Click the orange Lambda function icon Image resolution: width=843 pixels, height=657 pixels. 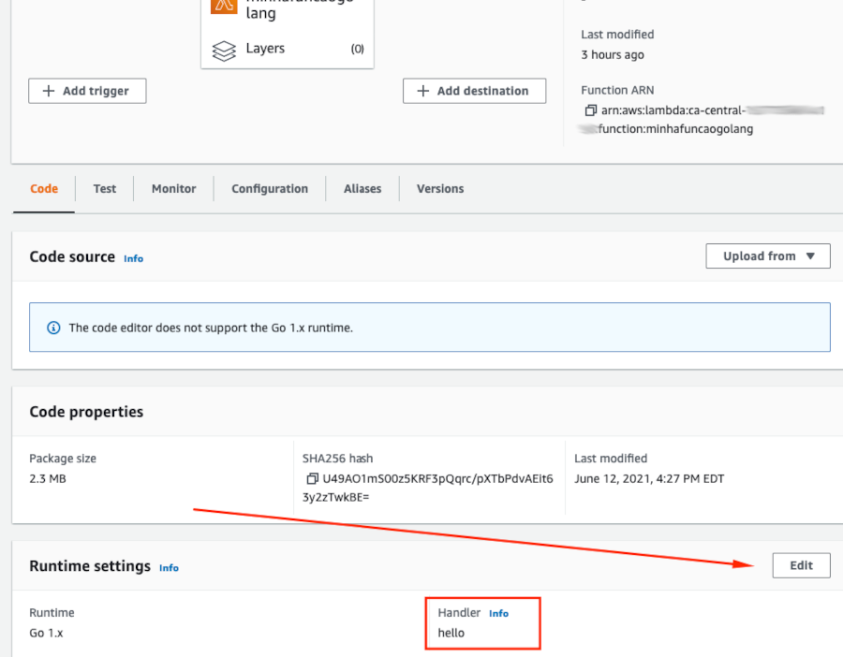pos(223,6)
